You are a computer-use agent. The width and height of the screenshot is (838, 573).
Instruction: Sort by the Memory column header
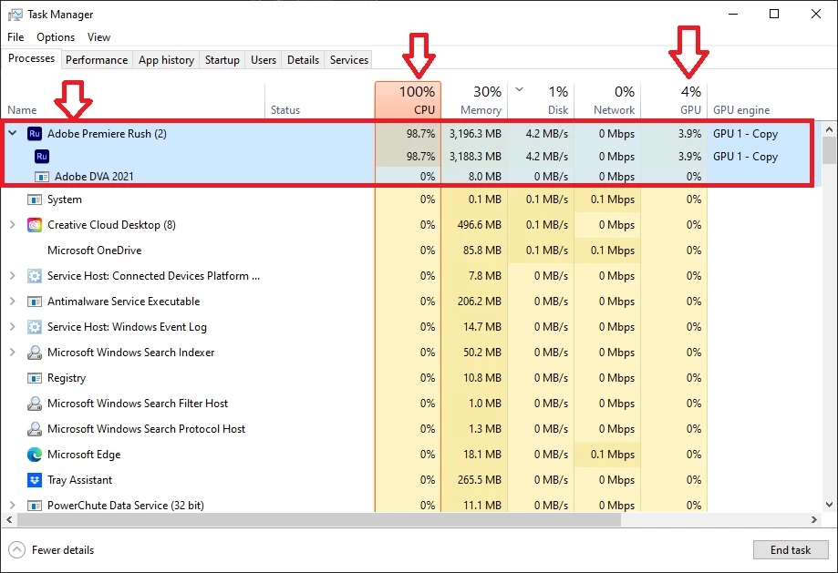(x=474, y=100)
